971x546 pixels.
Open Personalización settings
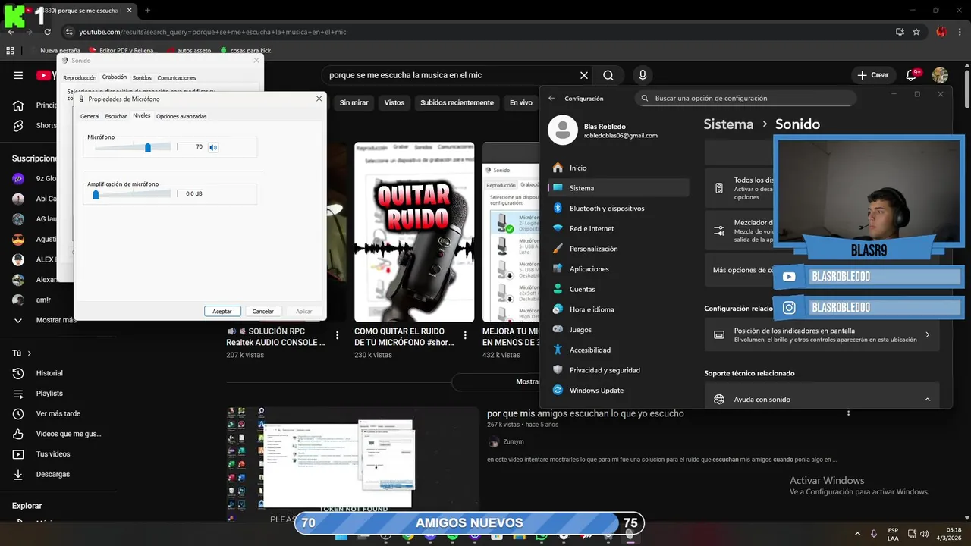click(x=617, y=249)
